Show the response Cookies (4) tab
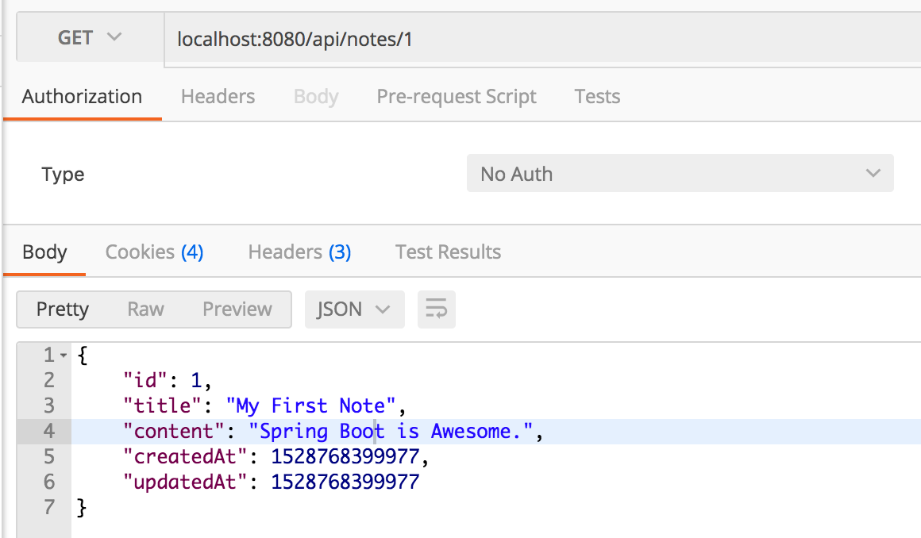 [154, 252]
